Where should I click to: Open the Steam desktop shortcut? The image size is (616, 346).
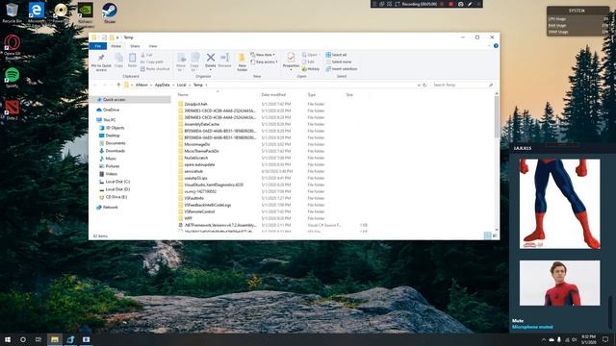tap(109, 12)
